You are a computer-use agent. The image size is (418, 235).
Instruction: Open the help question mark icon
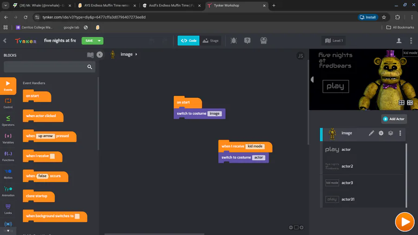(248, 40)
